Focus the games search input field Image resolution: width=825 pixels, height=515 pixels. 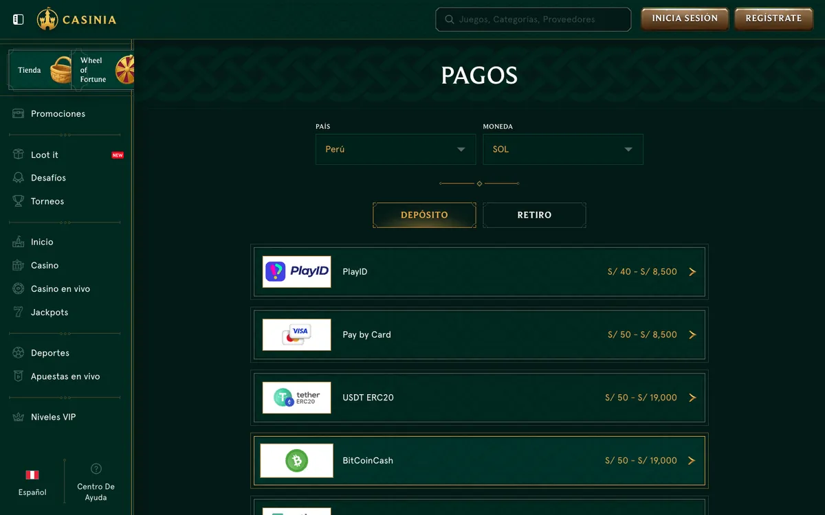coord(533,19)
